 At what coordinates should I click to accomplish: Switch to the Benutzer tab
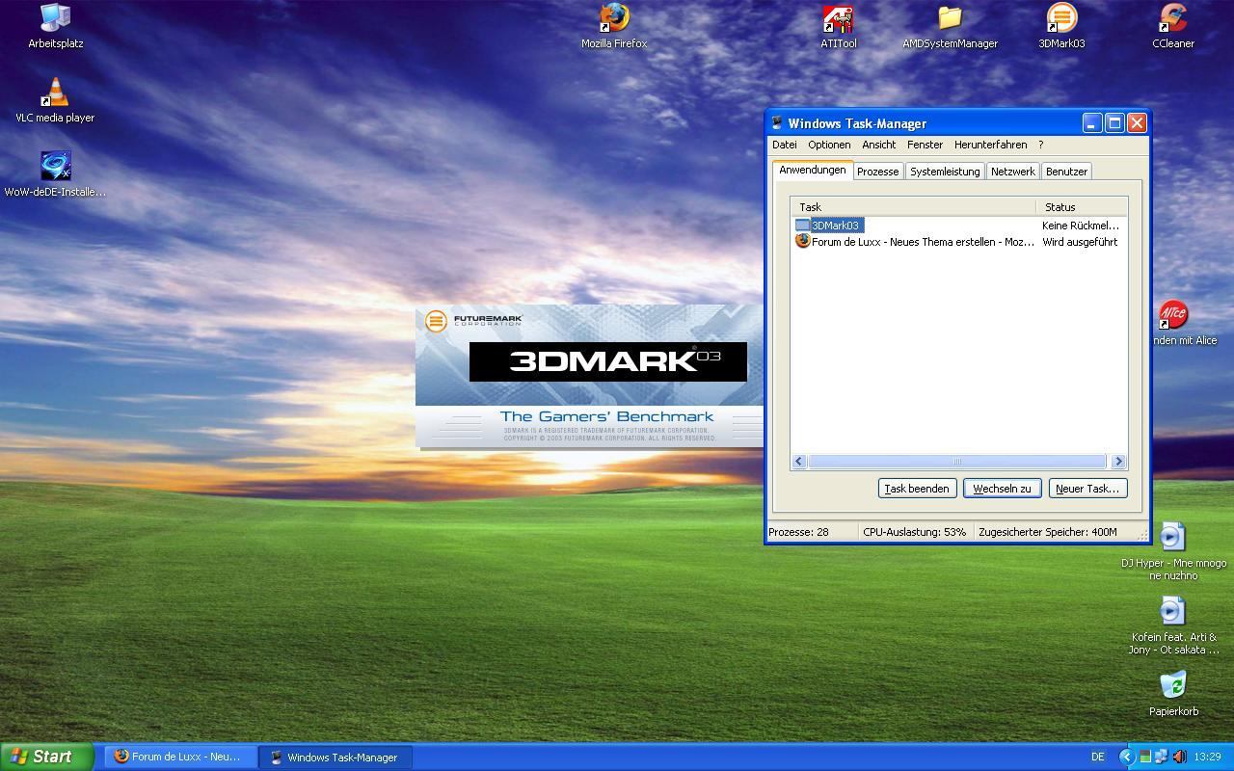point(1066,172)
